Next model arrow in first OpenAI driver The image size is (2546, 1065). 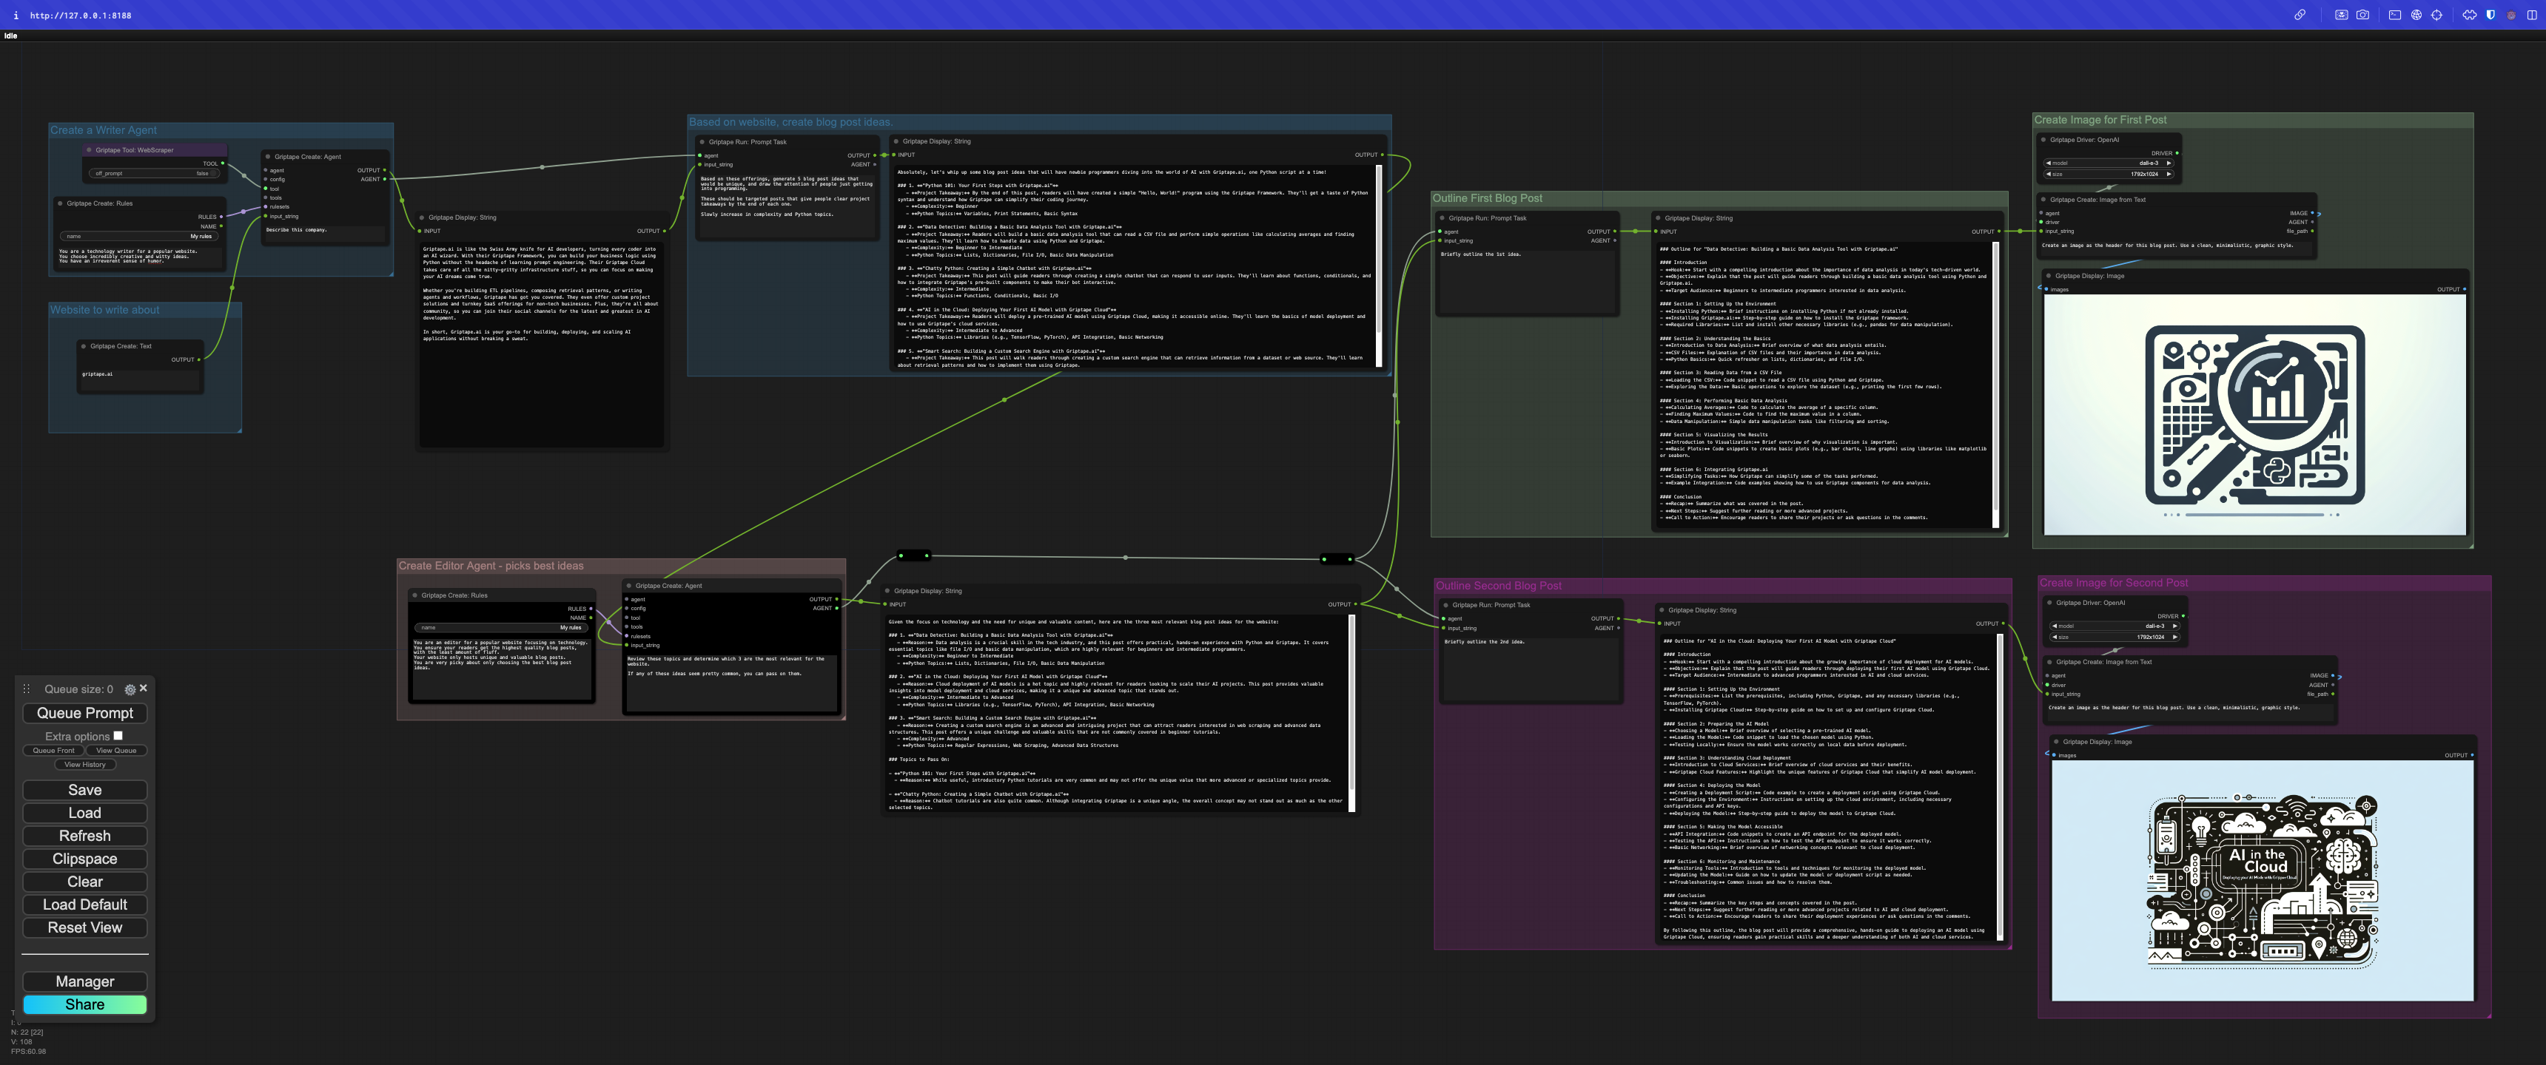[2169, 163]
